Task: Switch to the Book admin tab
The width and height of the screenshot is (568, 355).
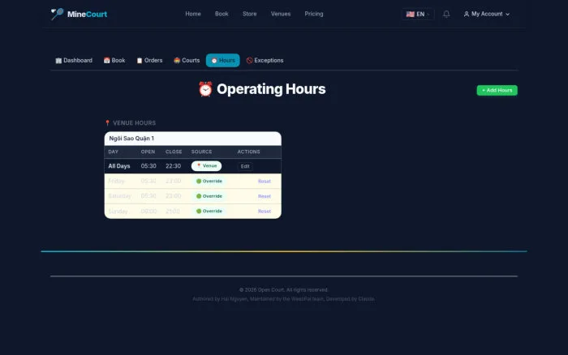Action: pyautogui.click(x=114, y=61)
